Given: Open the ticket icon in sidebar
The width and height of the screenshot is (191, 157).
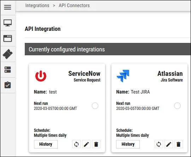Looking at the screenshot, I should tap(7, 54).
